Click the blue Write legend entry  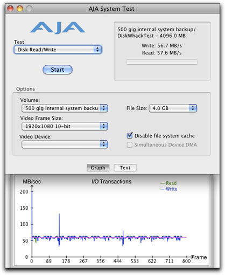coord(168,189)
